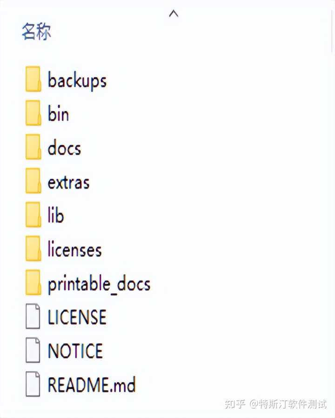The width and height of the screenshot is (335, 418).
Task: Sort by the 名称 column header
Action: [36, 32]
